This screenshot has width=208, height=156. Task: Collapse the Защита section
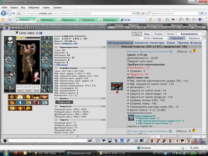click(x=56, y=120)
